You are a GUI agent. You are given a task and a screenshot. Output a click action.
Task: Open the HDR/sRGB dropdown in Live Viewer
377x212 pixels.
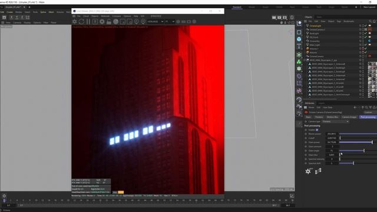[156, 22]
